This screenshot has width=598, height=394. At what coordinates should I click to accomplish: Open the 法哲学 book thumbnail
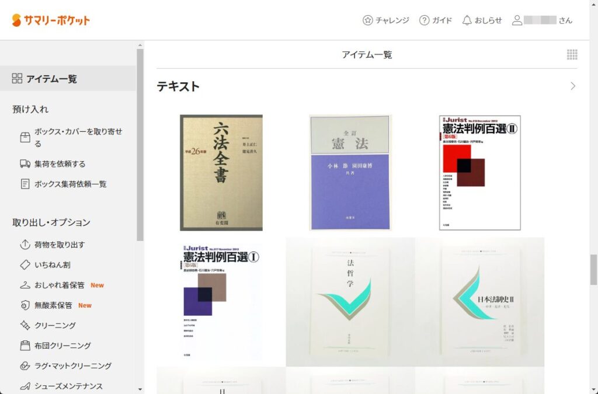tap(350, 302)
